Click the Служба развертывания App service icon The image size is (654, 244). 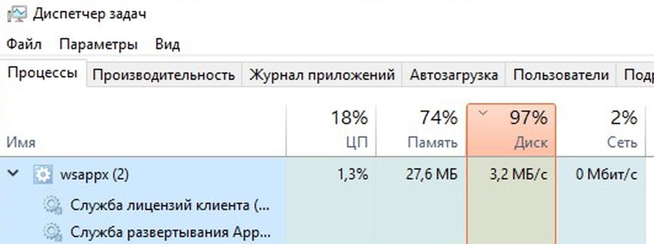point(53,232)
